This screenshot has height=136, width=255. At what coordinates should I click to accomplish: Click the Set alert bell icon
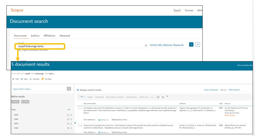[31, 79]
